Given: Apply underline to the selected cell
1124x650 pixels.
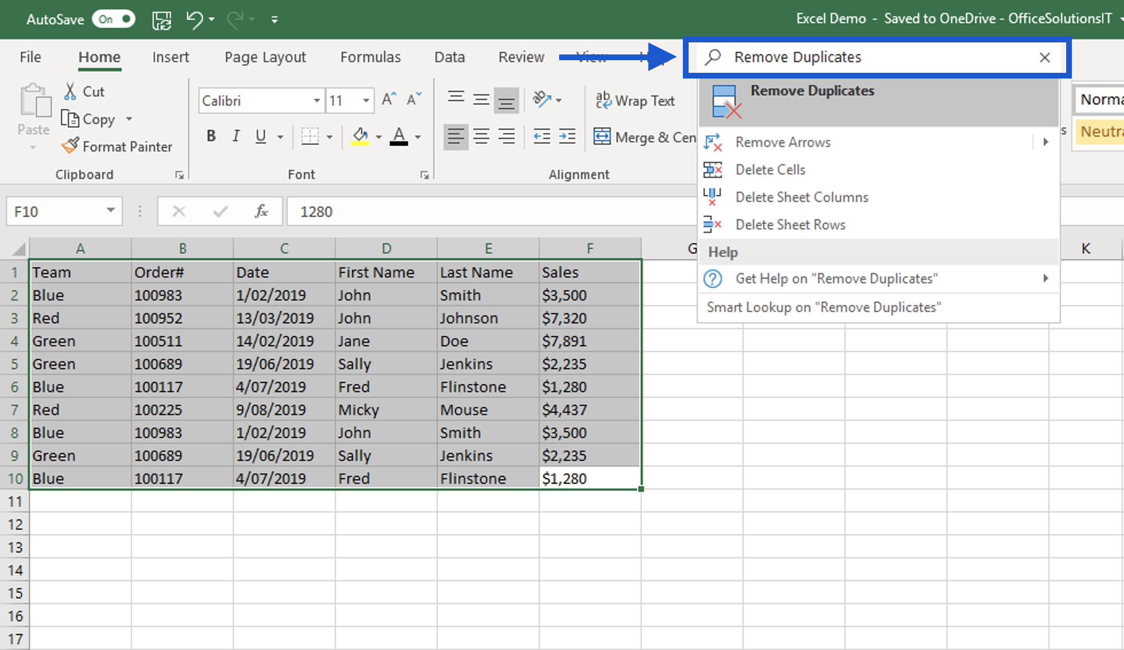Looking at the screenshot, I should pyautogui.click(x=261, y=136).
